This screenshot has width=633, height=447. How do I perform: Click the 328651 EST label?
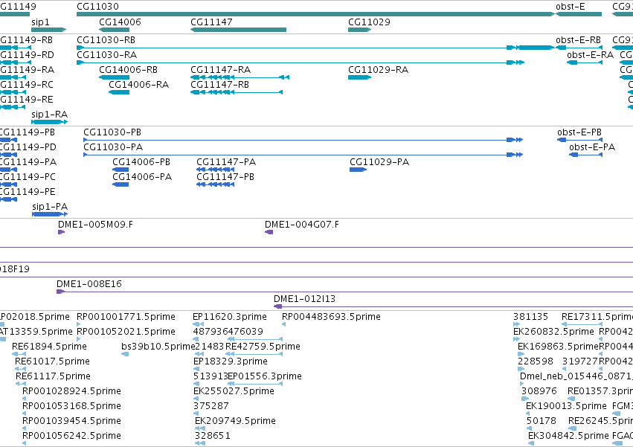(x=213, y=437)
